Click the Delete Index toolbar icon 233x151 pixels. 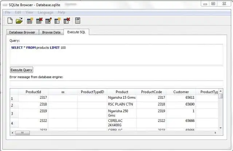click(x=67, y=21)
